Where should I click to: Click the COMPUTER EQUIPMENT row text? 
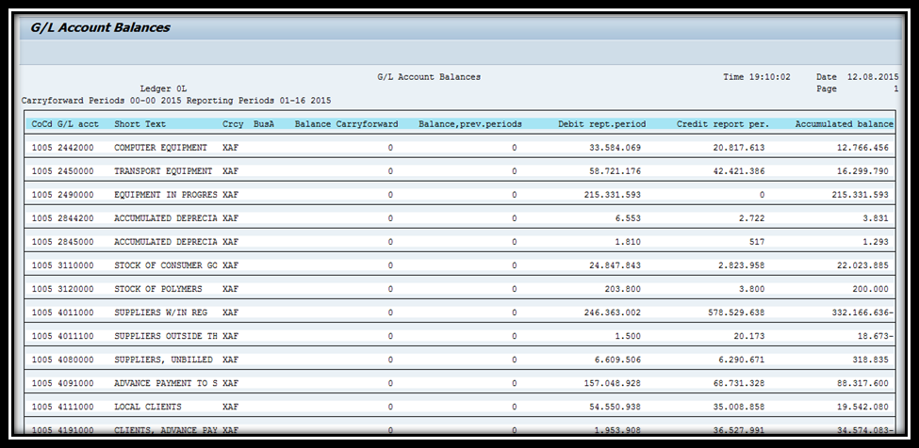click(160, 148)
